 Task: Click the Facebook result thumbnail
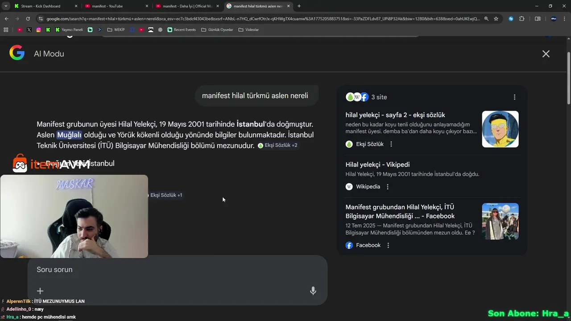pos(500,222)
